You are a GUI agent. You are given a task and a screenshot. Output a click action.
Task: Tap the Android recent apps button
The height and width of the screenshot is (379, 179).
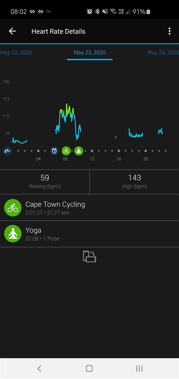point(140,368)
